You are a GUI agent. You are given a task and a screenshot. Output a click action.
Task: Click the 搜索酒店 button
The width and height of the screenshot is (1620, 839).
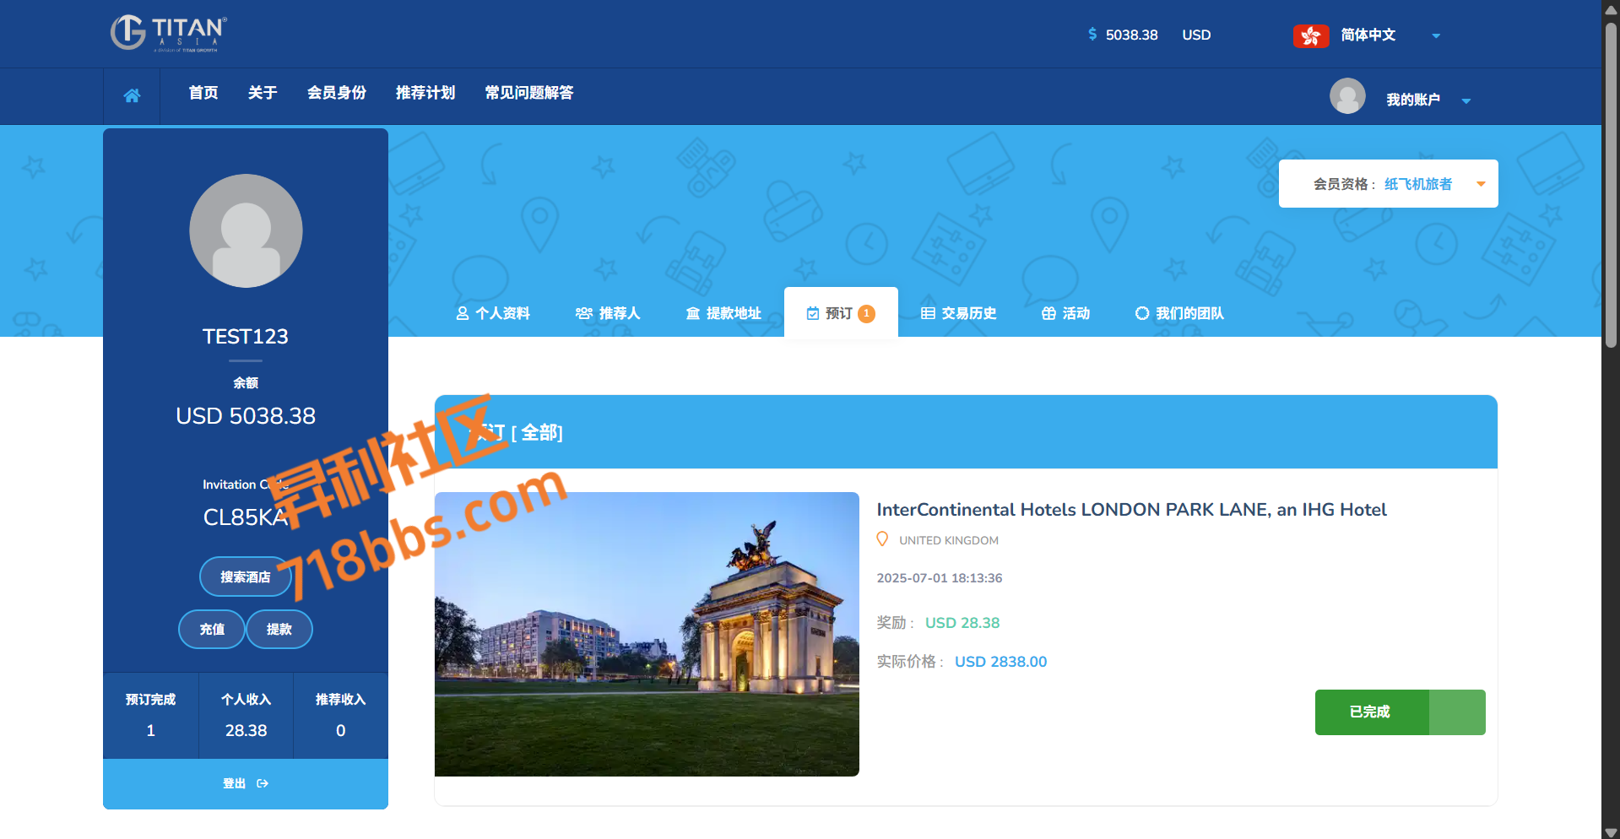point(246,577)
